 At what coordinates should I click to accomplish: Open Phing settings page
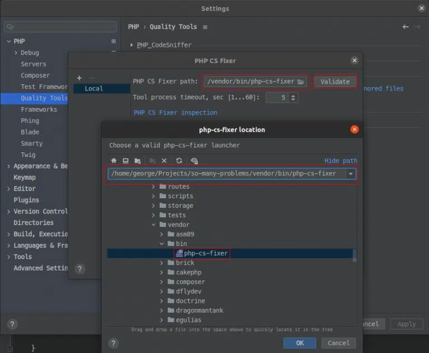coord(30,121)
